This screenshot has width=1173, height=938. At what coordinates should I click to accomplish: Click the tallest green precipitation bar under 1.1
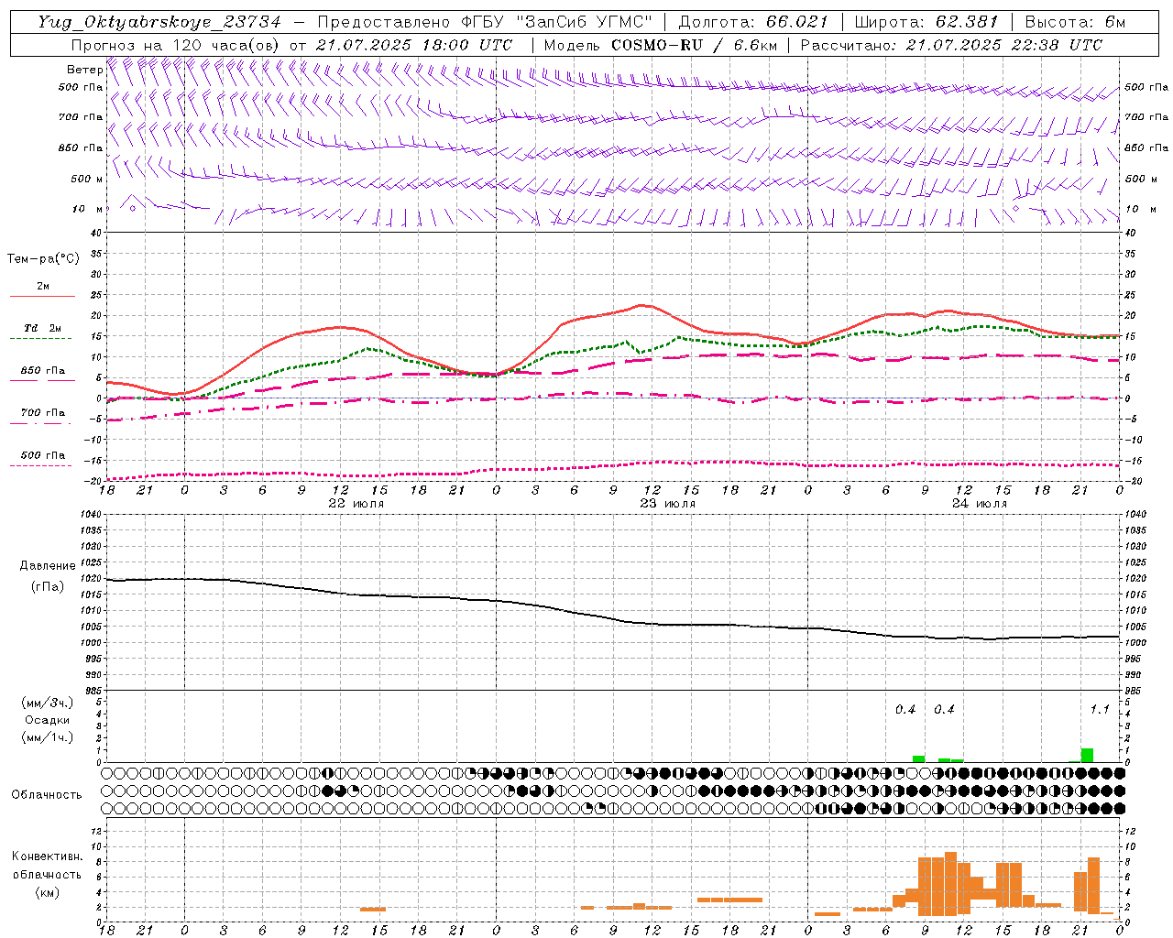[1087, 755]
